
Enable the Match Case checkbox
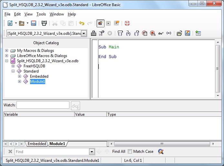(x=130, y=151)
